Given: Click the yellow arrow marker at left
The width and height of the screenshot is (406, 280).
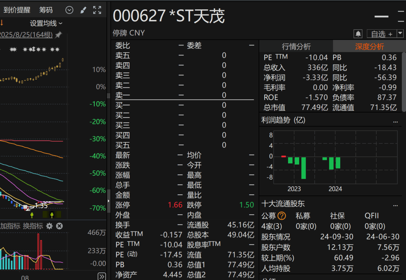Looking at the screenshot, I should 2,23.
